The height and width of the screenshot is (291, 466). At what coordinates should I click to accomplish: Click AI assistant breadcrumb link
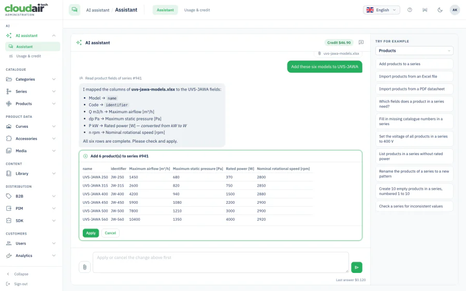click(x=98, y=10)
